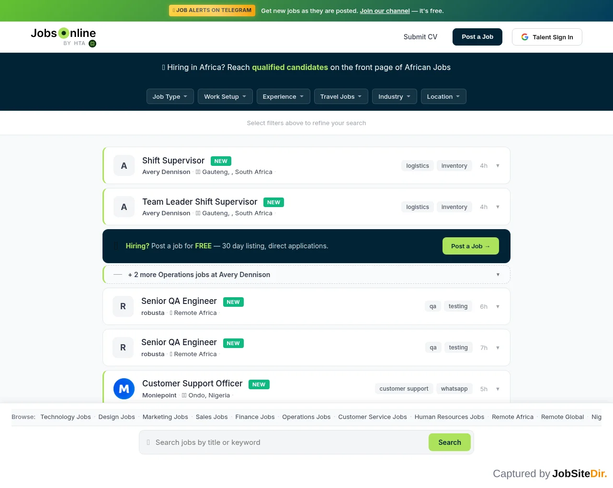Image resolution: width=613 pixels, height=488 pixels.
Task: Click the robusta avatar on the 6h listing
Action: [x=123, y=306]
